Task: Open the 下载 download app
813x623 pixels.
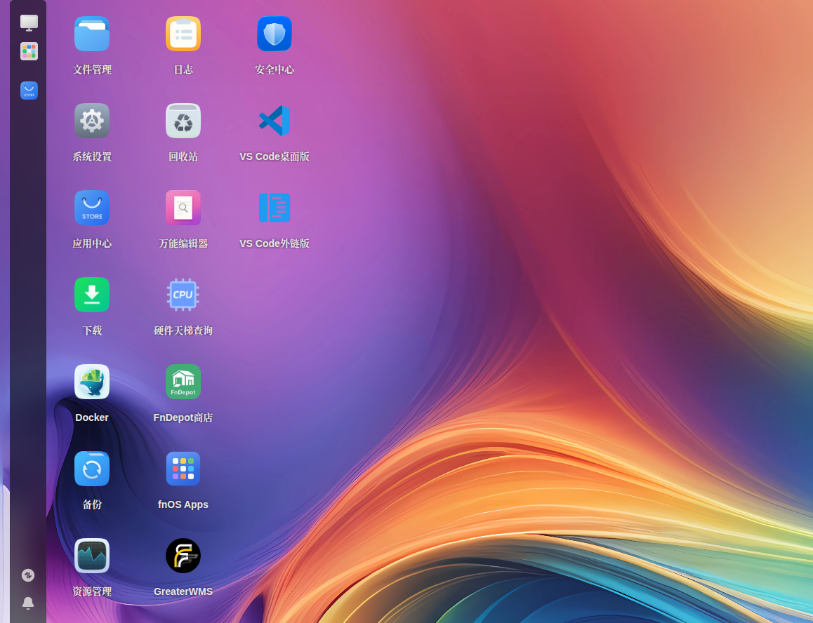Action: click(92, 295)
